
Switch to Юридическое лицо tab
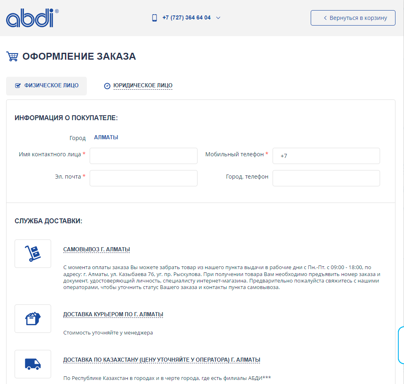click(143, 86)
